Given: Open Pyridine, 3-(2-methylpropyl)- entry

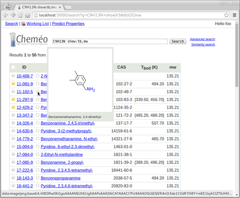Looking at the screenshot, I should (x=66, y=131).
